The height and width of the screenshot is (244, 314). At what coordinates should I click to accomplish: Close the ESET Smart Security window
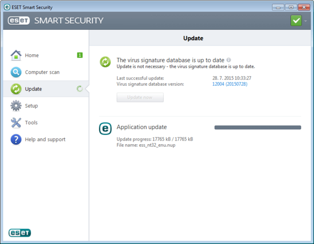[x=304, y=7]
